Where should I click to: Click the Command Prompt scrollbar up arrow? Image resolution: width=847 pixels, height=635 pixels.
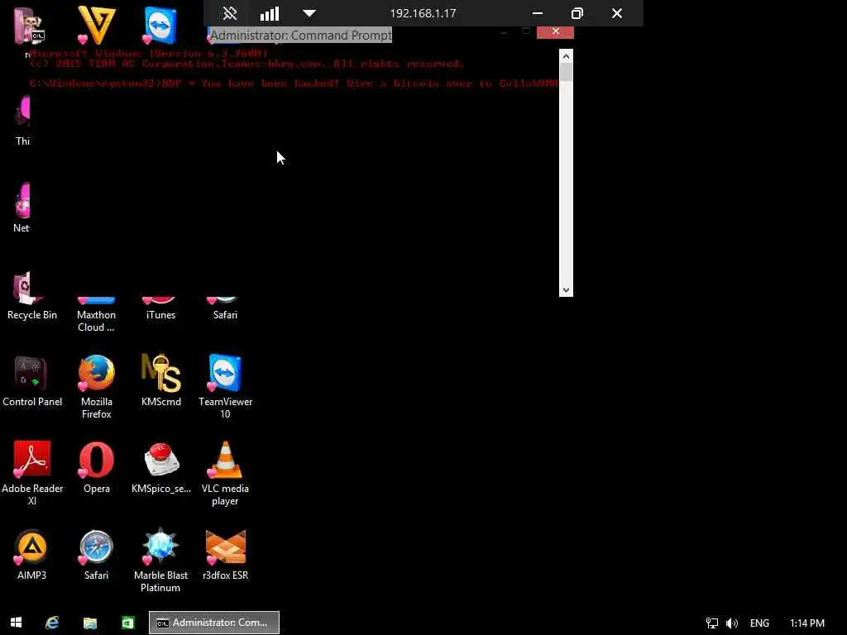point(566,55)
